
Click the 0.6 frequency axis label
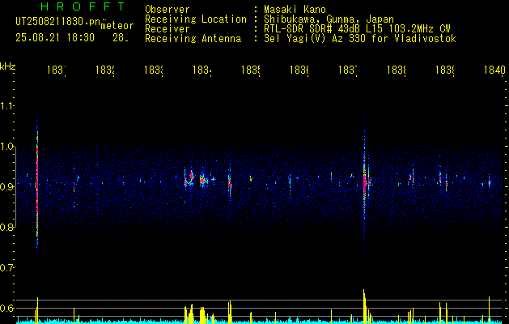pyautogui.click(x=6, y=308)
